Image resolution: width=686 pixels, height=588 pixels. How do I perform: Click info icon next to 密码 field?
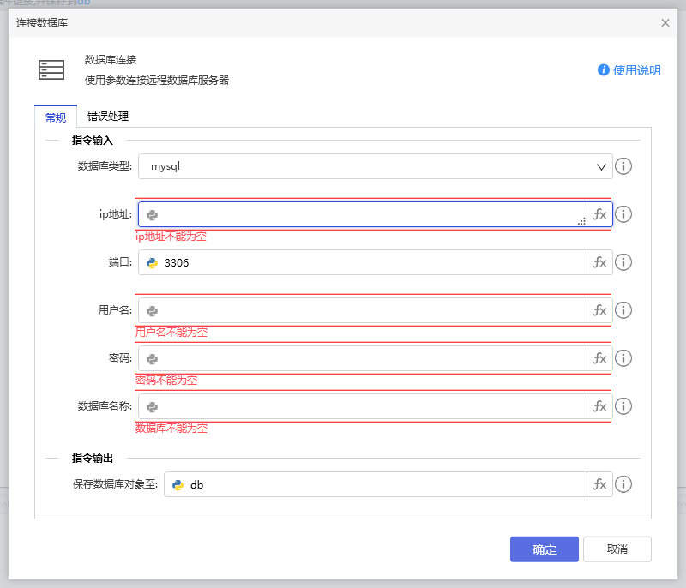coord(624,358)
